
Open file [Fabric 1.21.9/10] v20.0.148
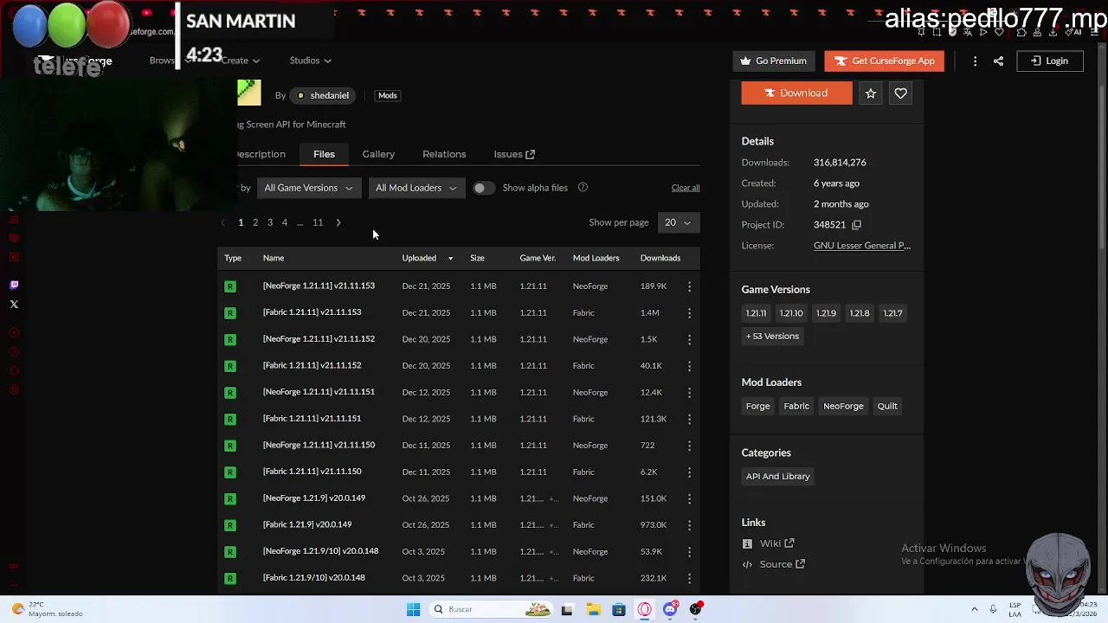coord(314,578)
